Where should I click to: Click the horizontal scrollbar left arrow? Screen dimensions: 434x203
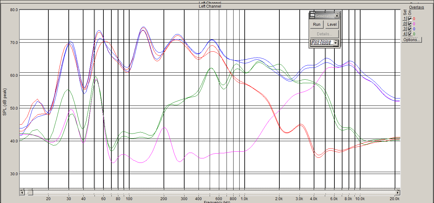tap(22, 192)
